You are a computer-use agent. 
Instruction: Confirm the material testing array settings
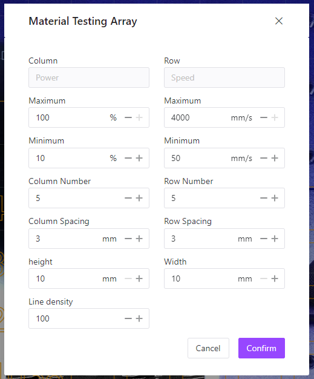click(x=261, y=348)
